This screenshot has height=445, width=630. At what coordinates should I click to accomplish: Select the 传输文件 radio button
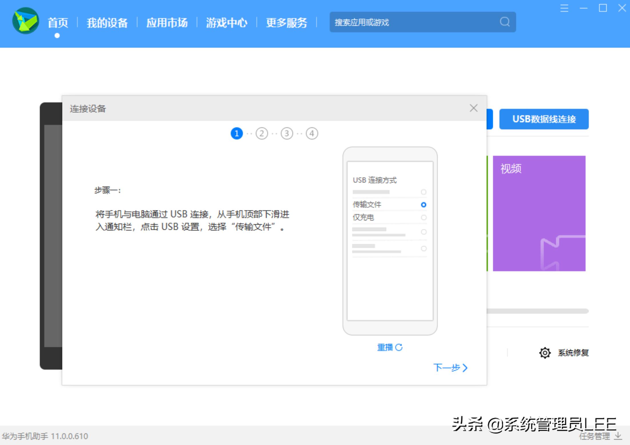[x=423, y=205]
